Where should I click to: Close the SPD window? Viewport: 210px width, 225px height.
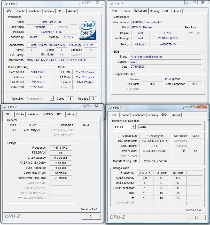click(201, 107)
